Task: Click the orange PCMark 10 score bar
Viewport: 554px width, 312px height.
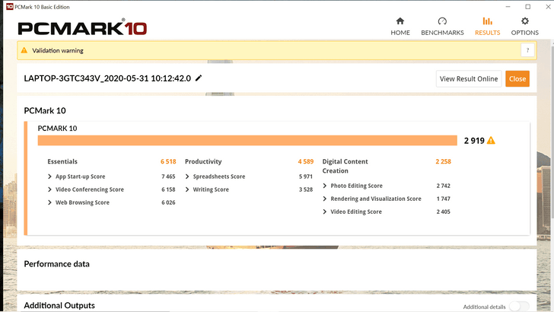Action: tap(247, 140)
